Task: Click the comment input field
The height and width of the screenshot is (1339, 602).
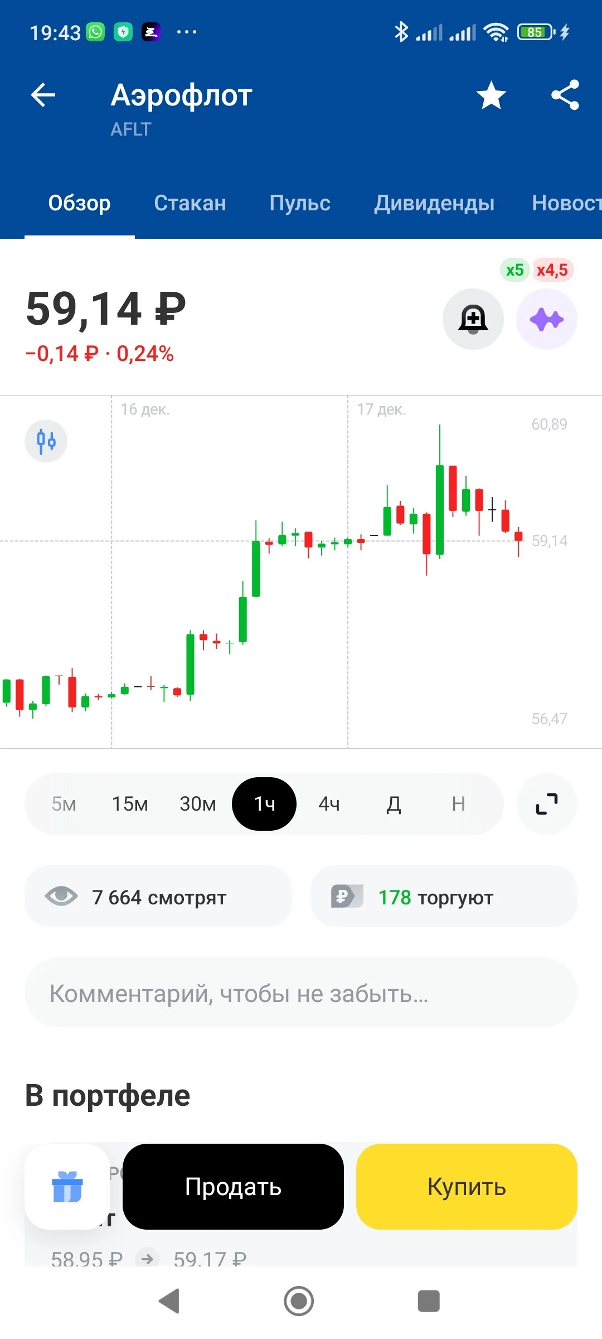Action: (301, 993)
